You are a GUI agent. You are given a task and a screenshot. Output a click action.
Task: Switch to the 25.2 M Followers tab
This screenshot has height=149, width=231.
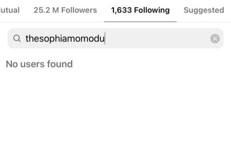coord(65,10)
